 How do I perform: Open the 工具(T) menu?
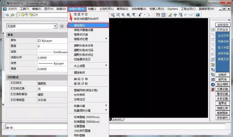24,9
